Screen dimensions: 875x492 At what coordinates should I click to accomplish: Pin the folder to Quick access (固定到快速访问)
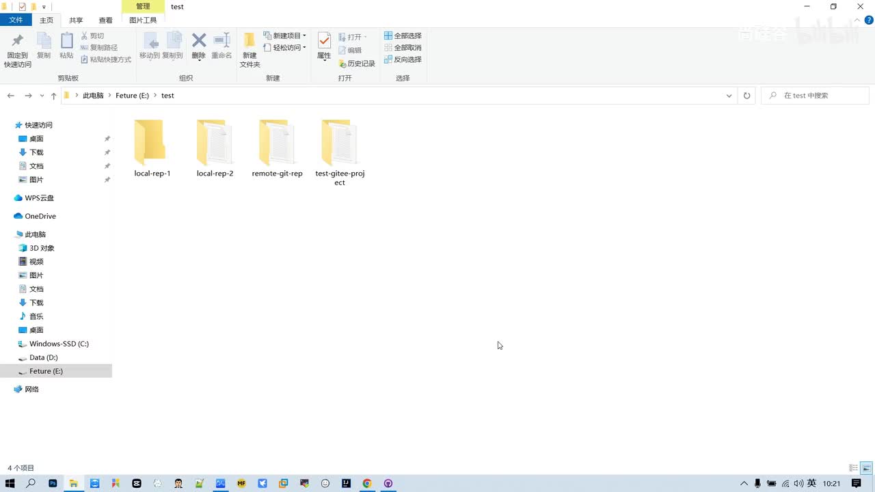pyautogui.click(x=18, y=51)
